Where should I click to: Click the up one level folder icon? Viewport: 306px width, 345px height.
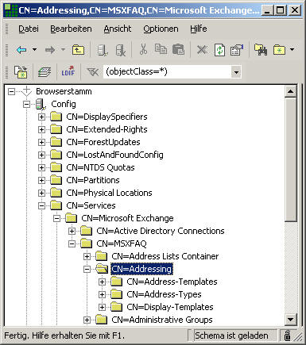[x=78, y=50]
